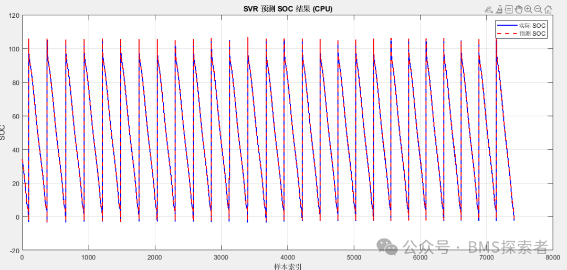Click the x-axis tick label 6000

coord(420,257)
